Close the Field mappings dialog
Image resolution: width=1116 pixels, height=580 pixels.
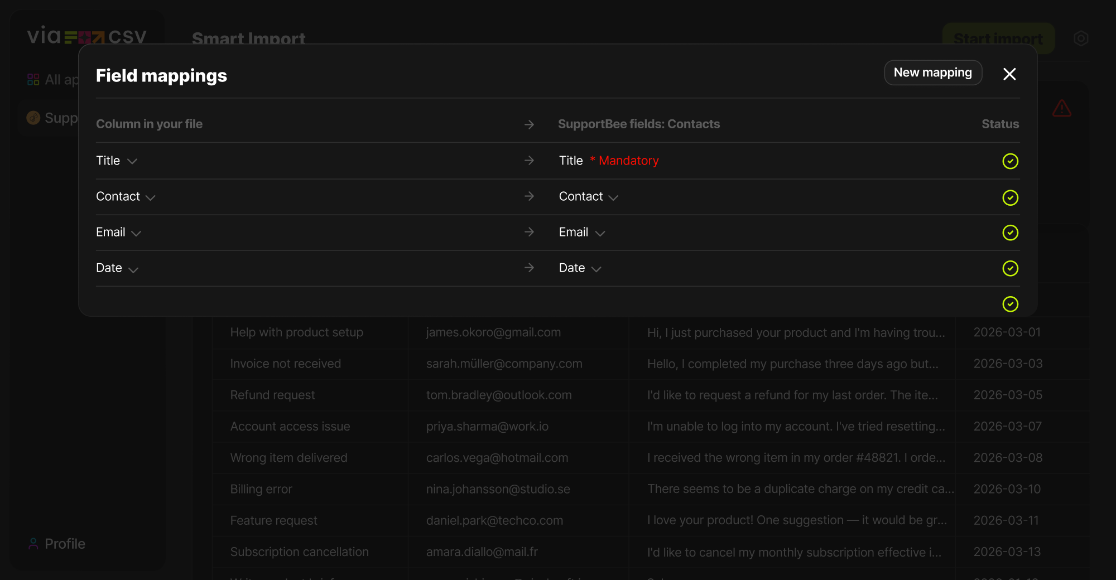pos(1009,74)
